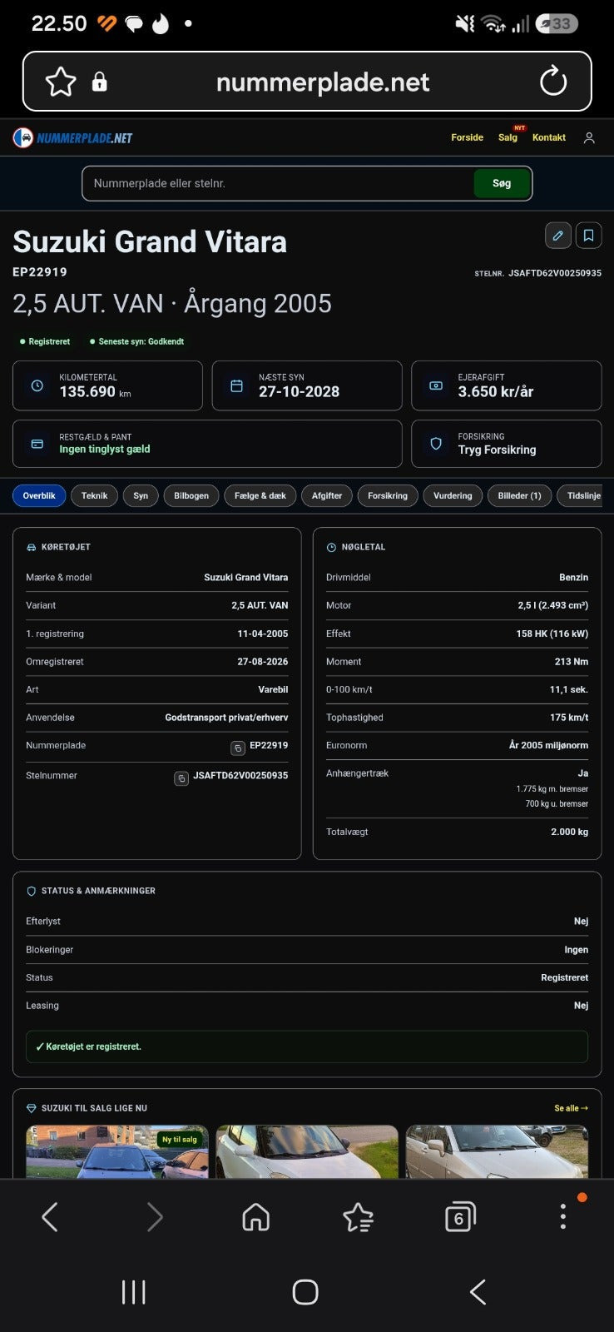Viewport: 614px width, 1332px height.
Task: Open the silver car thumbnail at right
Action: click(x=497, y=1151)
